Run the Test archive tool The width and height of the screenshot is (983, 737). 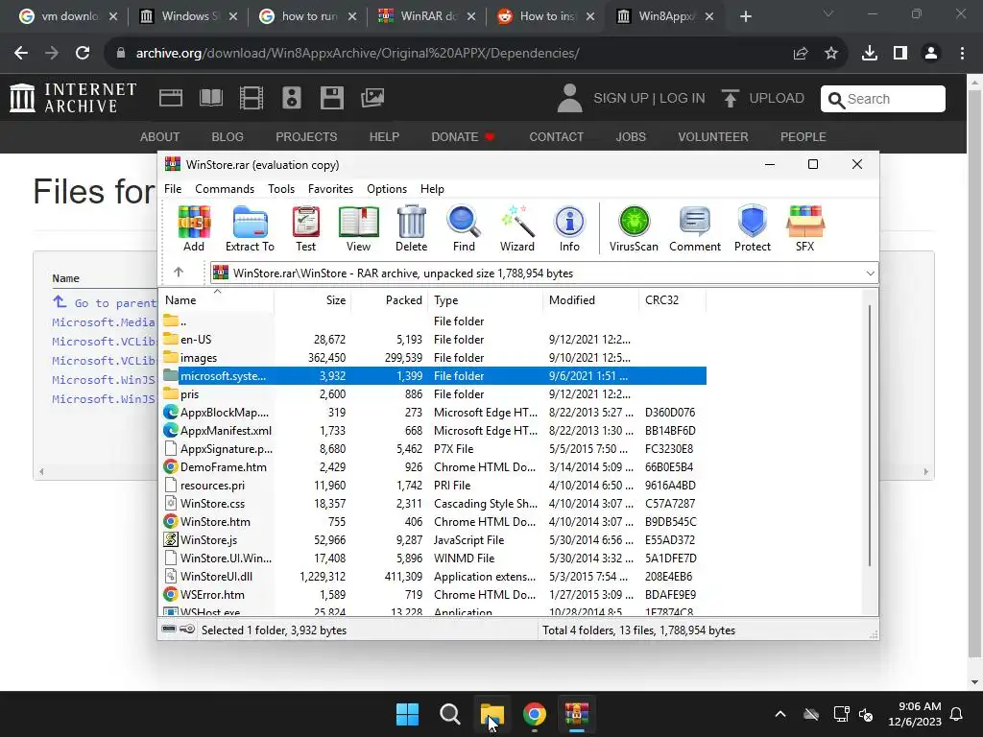click(305, 228)
